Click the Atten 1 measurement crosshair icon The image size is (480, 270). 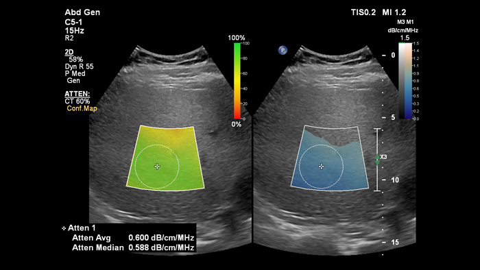[64, 228]
